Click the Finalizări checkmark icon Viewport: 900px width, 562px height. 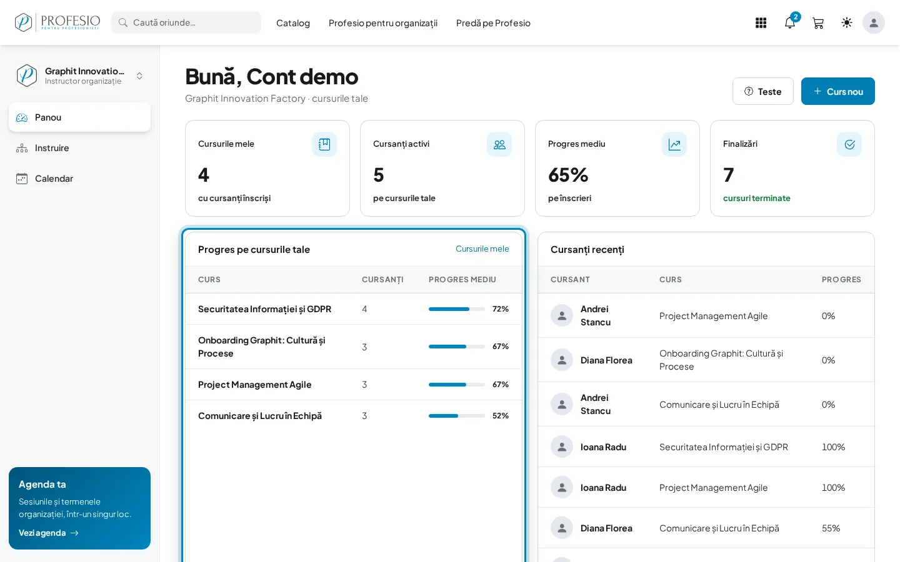coord(849,144)
